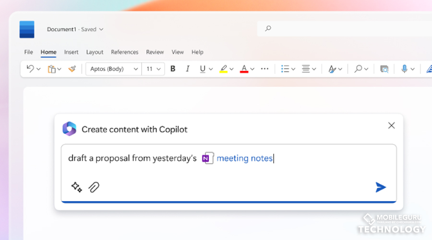This screenshot has height=240, width=432.
Task: Apply the red font color
Action: pyautogui.click(x=244, y=69)
